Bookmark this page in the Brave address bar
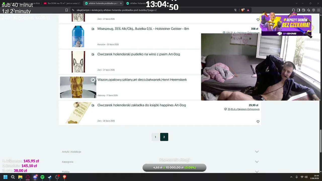Viewport: 322px width, 181px height. (66, 10)
